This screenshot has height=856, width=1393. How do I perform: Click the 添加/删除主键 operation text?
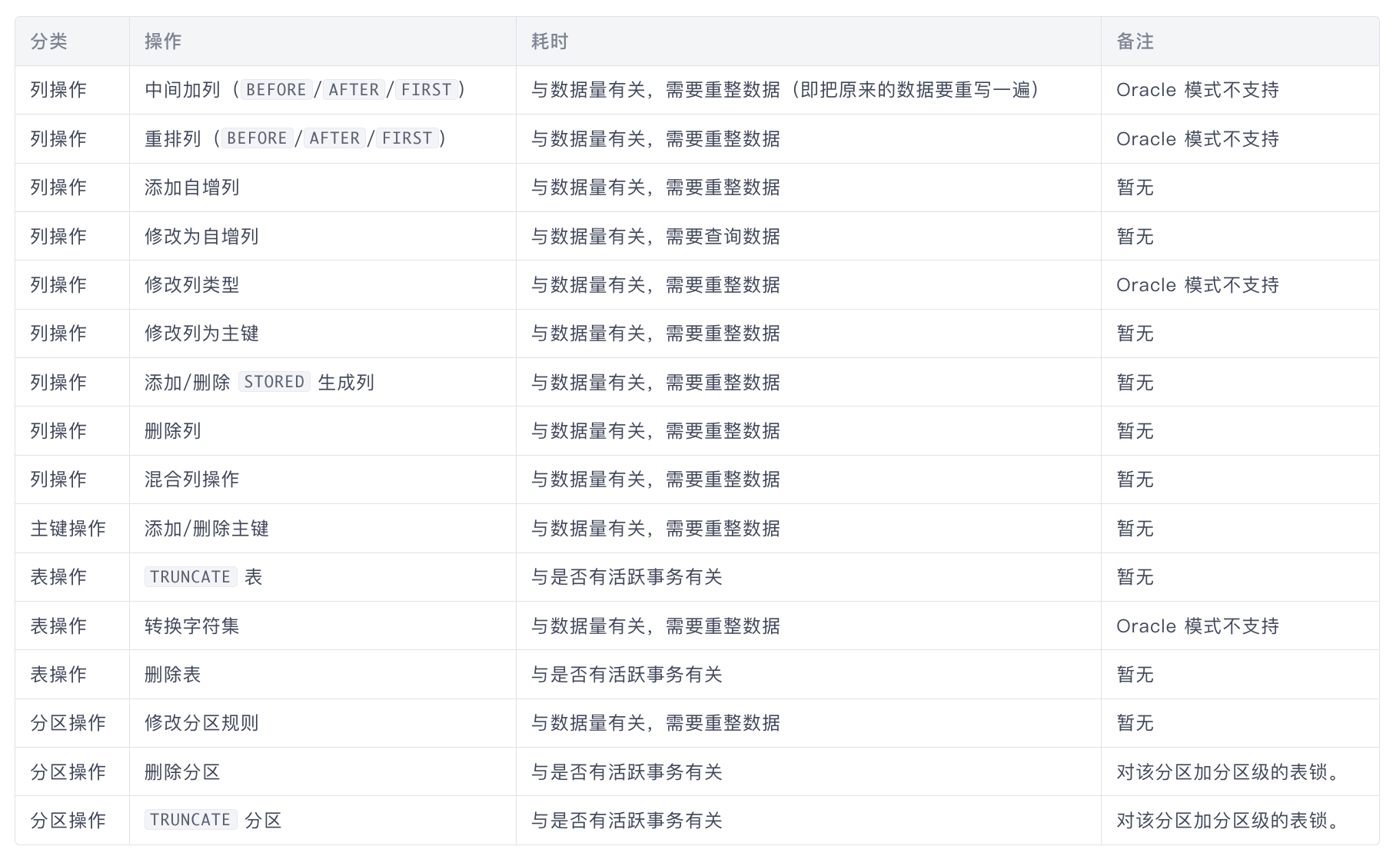tap(206, 529)
